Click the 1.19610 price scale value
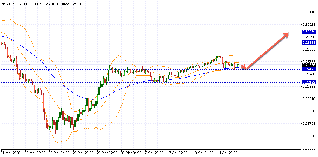Image resolution: width=318 pixels, height=157 pixels. [x=309, y=99]
